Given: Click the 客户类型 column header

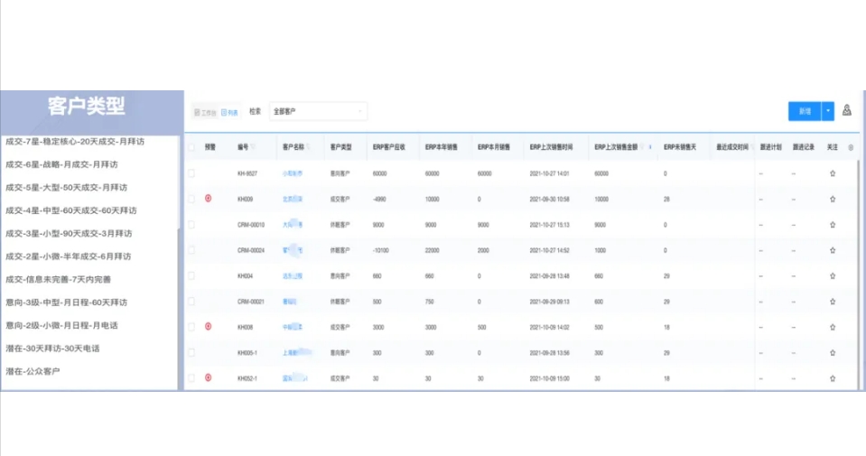Looking at the screenshot, I should (x=340, y=147).
